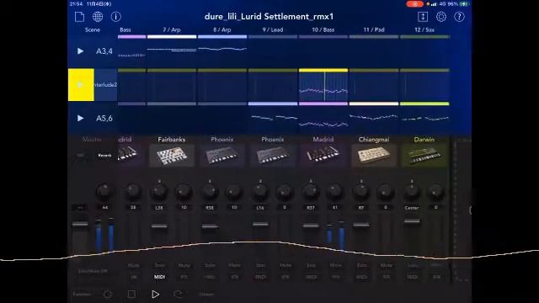Tap the yellow Interlude2 scene play button
Viewport: 539px width, 303px height.
(x=81, y=84)
